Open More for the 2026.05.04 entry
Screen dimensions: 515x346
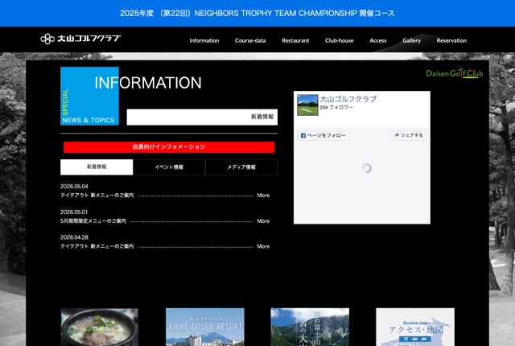(x=263, y=196)
